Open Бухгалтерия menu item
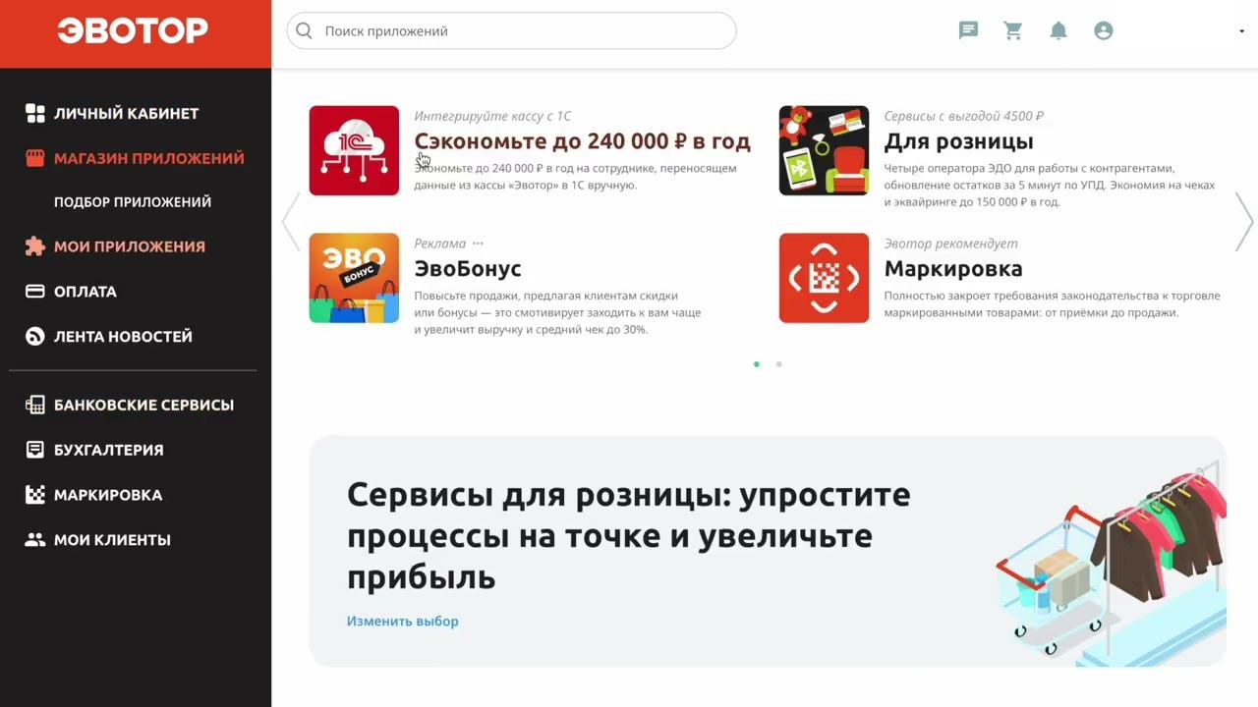The image size is (1258, 707). click(109, 450)
